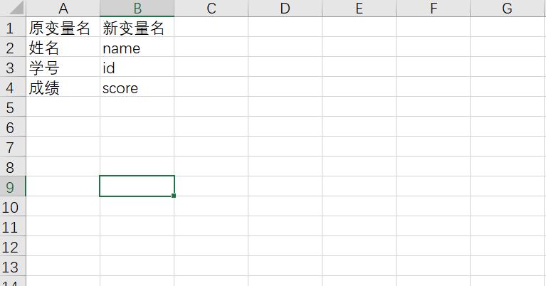Select column G header
The height and width of the screenshot is (286, 546).
point(508,8)
